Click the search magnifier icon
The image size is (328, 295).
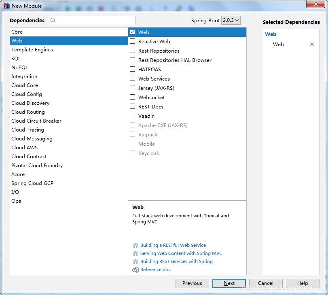point(53,20)
